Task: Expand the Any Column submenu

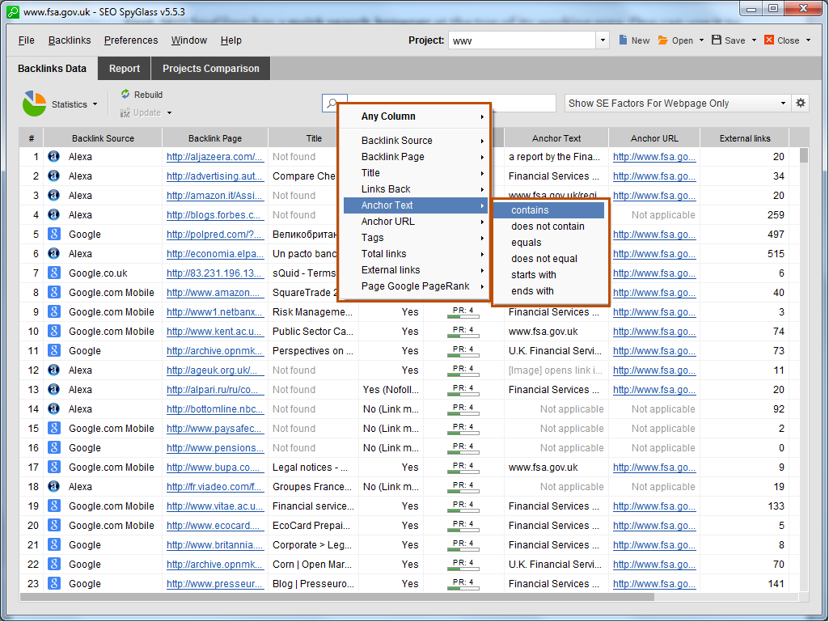Action: 414,116
